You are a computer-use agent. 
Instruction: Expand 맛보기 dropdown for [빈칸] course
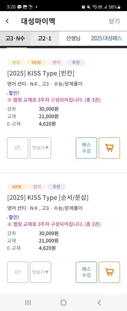[40, 148]
